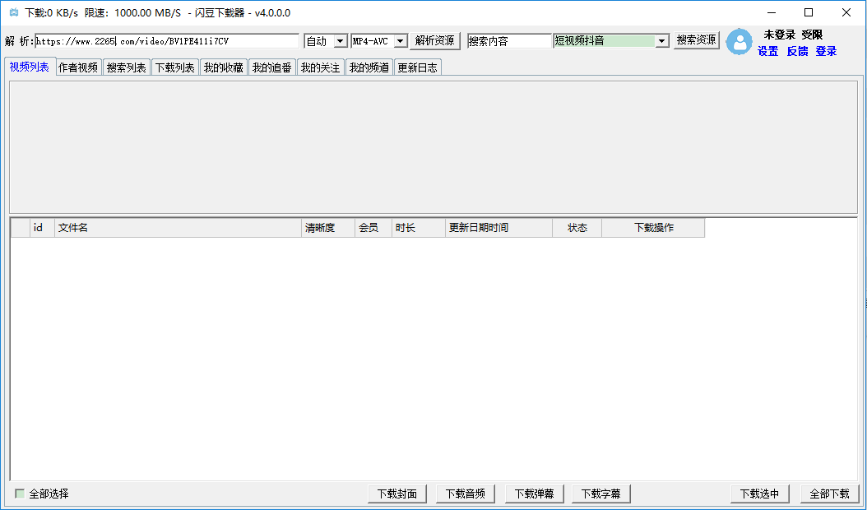Click the 登录 login option
867x510 pixels.
[825, 51]
